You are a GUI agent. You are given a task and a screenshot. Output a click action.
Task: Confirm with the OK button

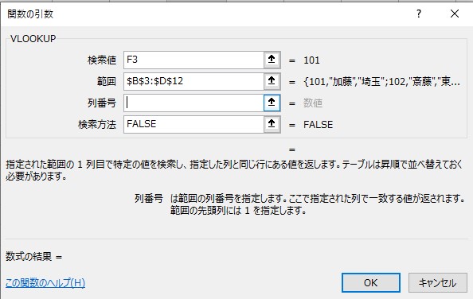point(371,283)
